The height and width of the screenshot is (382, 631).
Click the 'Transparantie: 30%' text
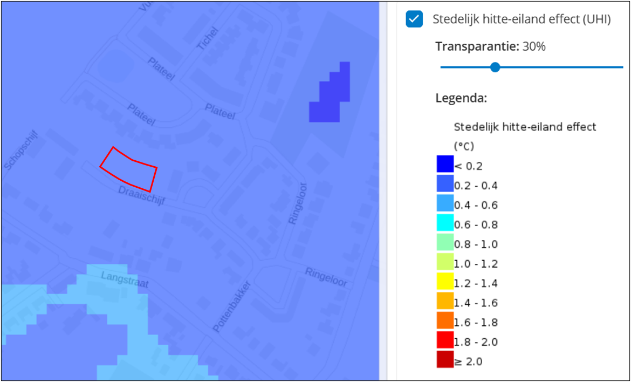pos(491,47)
